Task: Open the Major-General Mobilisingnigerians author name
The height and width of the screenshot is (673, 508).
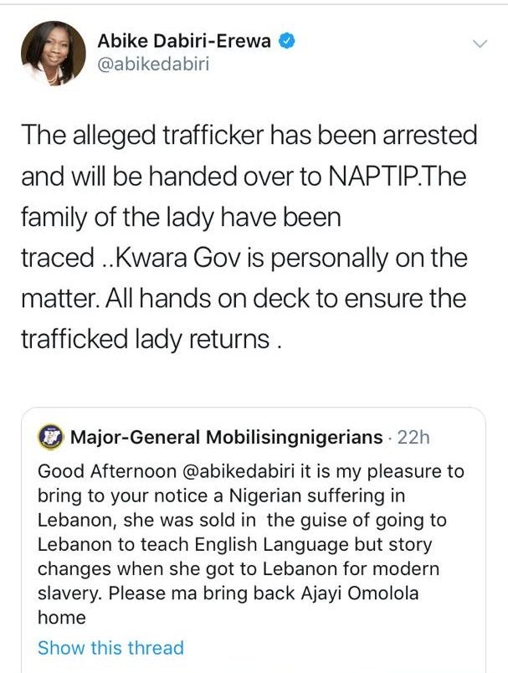Action: click(226, 437)
